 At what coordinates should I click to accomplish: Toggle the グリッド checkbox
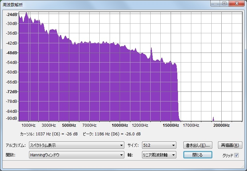tap(236, 155)
